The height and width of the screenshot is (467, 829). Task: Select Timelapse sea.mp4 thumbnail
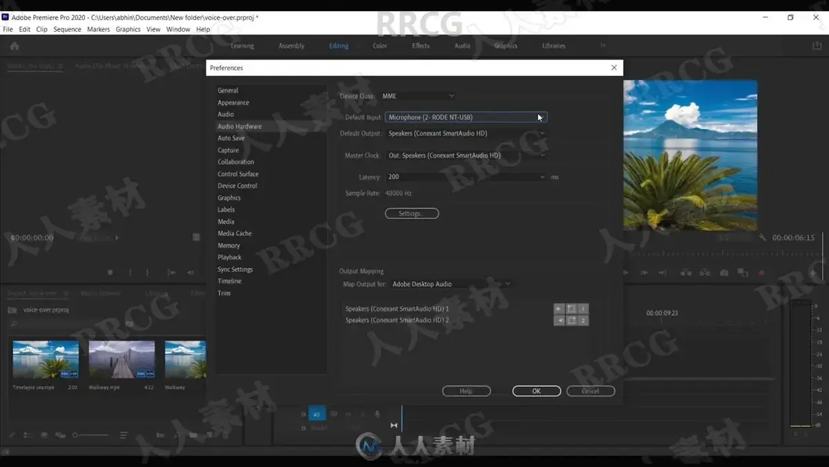point(46,359)
